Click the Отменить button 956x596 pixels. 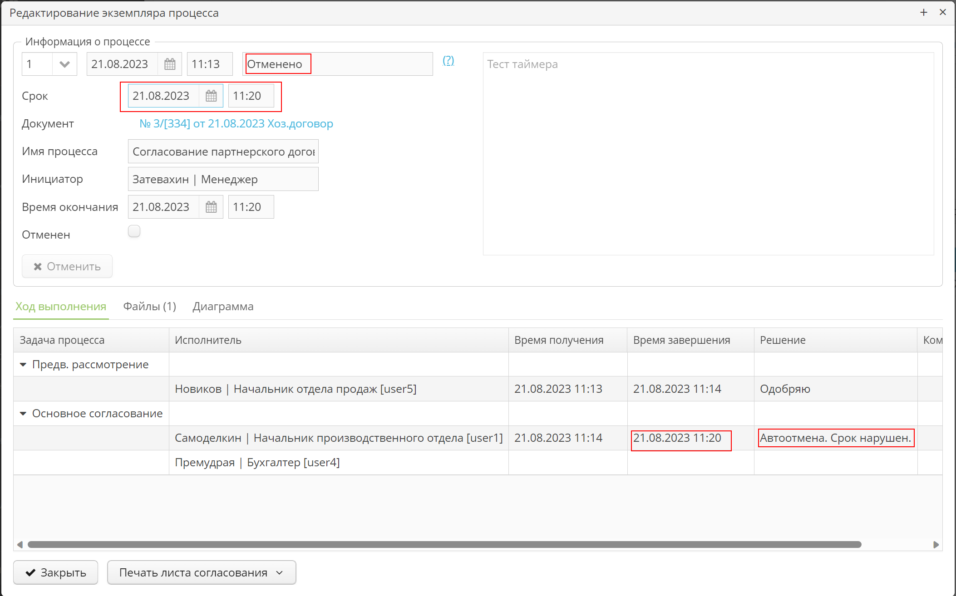[67, 266]
